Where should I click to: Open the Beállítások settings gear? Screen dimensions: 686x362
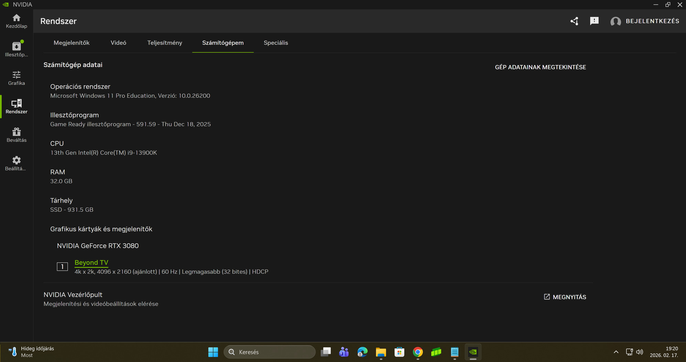point(17,163)
